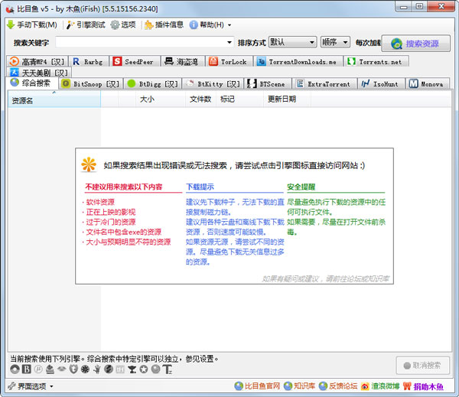Click the 搜索资源 search button
The height and width of the screenshot is (397, 459).
click(x=415, y=44)
